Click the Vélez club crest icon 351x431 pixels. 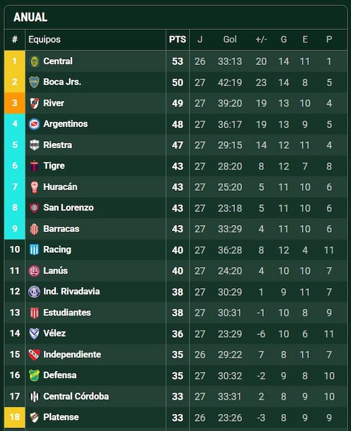click(35, 334)
